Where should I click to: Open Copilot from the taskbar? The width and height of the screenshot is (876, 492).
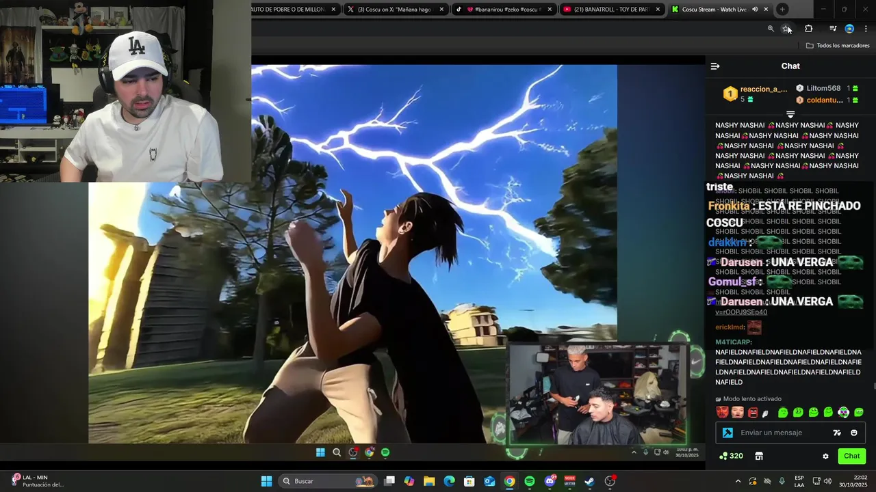[x=409, y=481]
